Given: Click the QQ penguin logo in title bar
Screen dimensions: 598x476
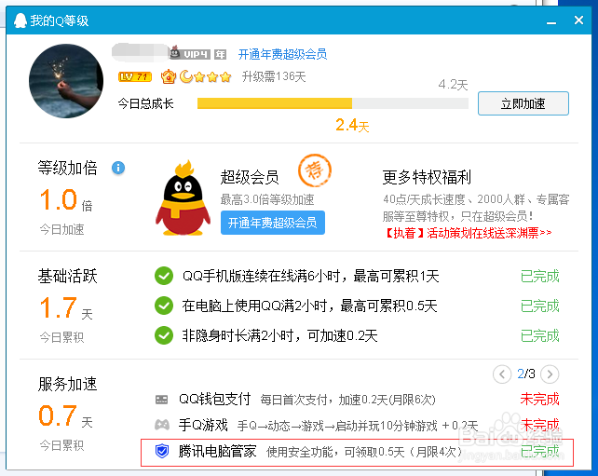Looking at the screenshot, I should [20, 20].
